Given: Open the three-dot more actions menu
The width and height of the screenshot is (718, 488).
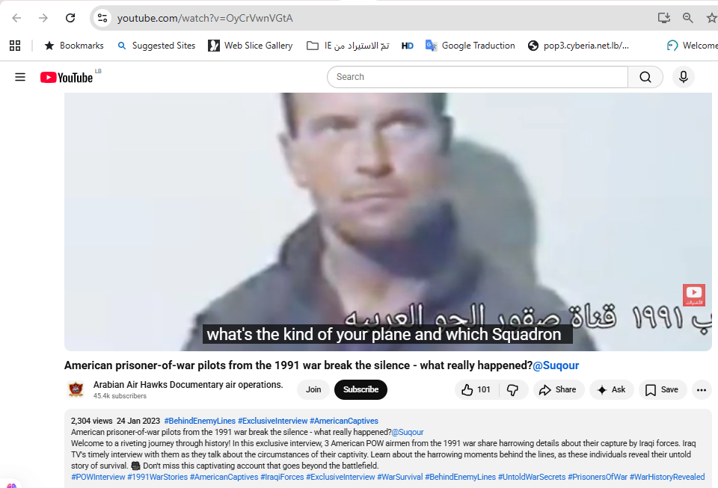Looking at the screenshot, I should pos(701,389).
